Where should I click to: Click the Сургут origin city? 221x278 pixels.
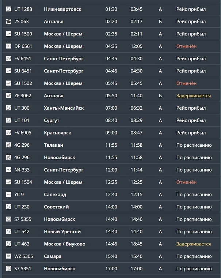pos(52,121)
